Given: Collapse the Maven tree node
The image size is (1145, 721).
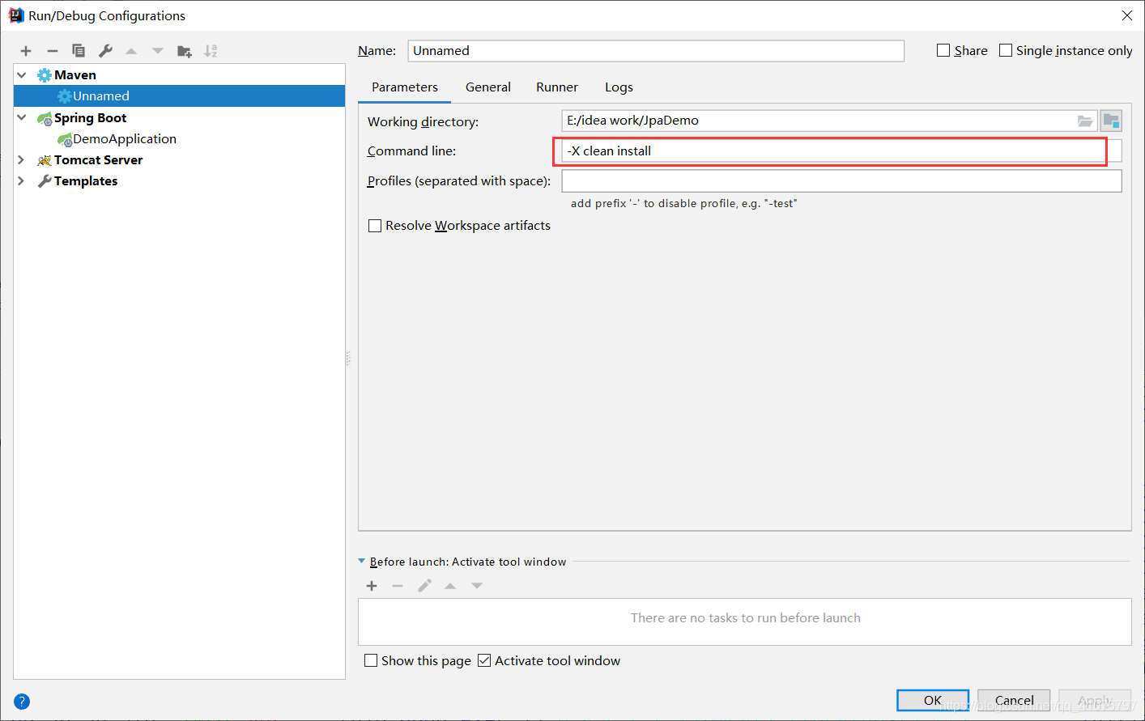Looking at the screenshot, I should (x=20, y=74).
